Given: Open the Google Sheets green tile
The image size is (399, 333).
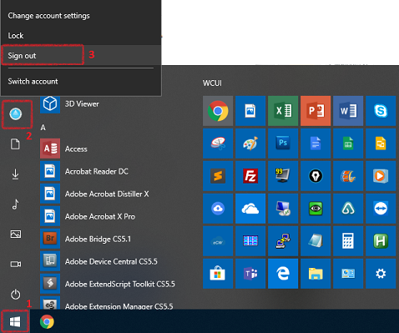Looking at the screenshot, I should pos(348,144).
